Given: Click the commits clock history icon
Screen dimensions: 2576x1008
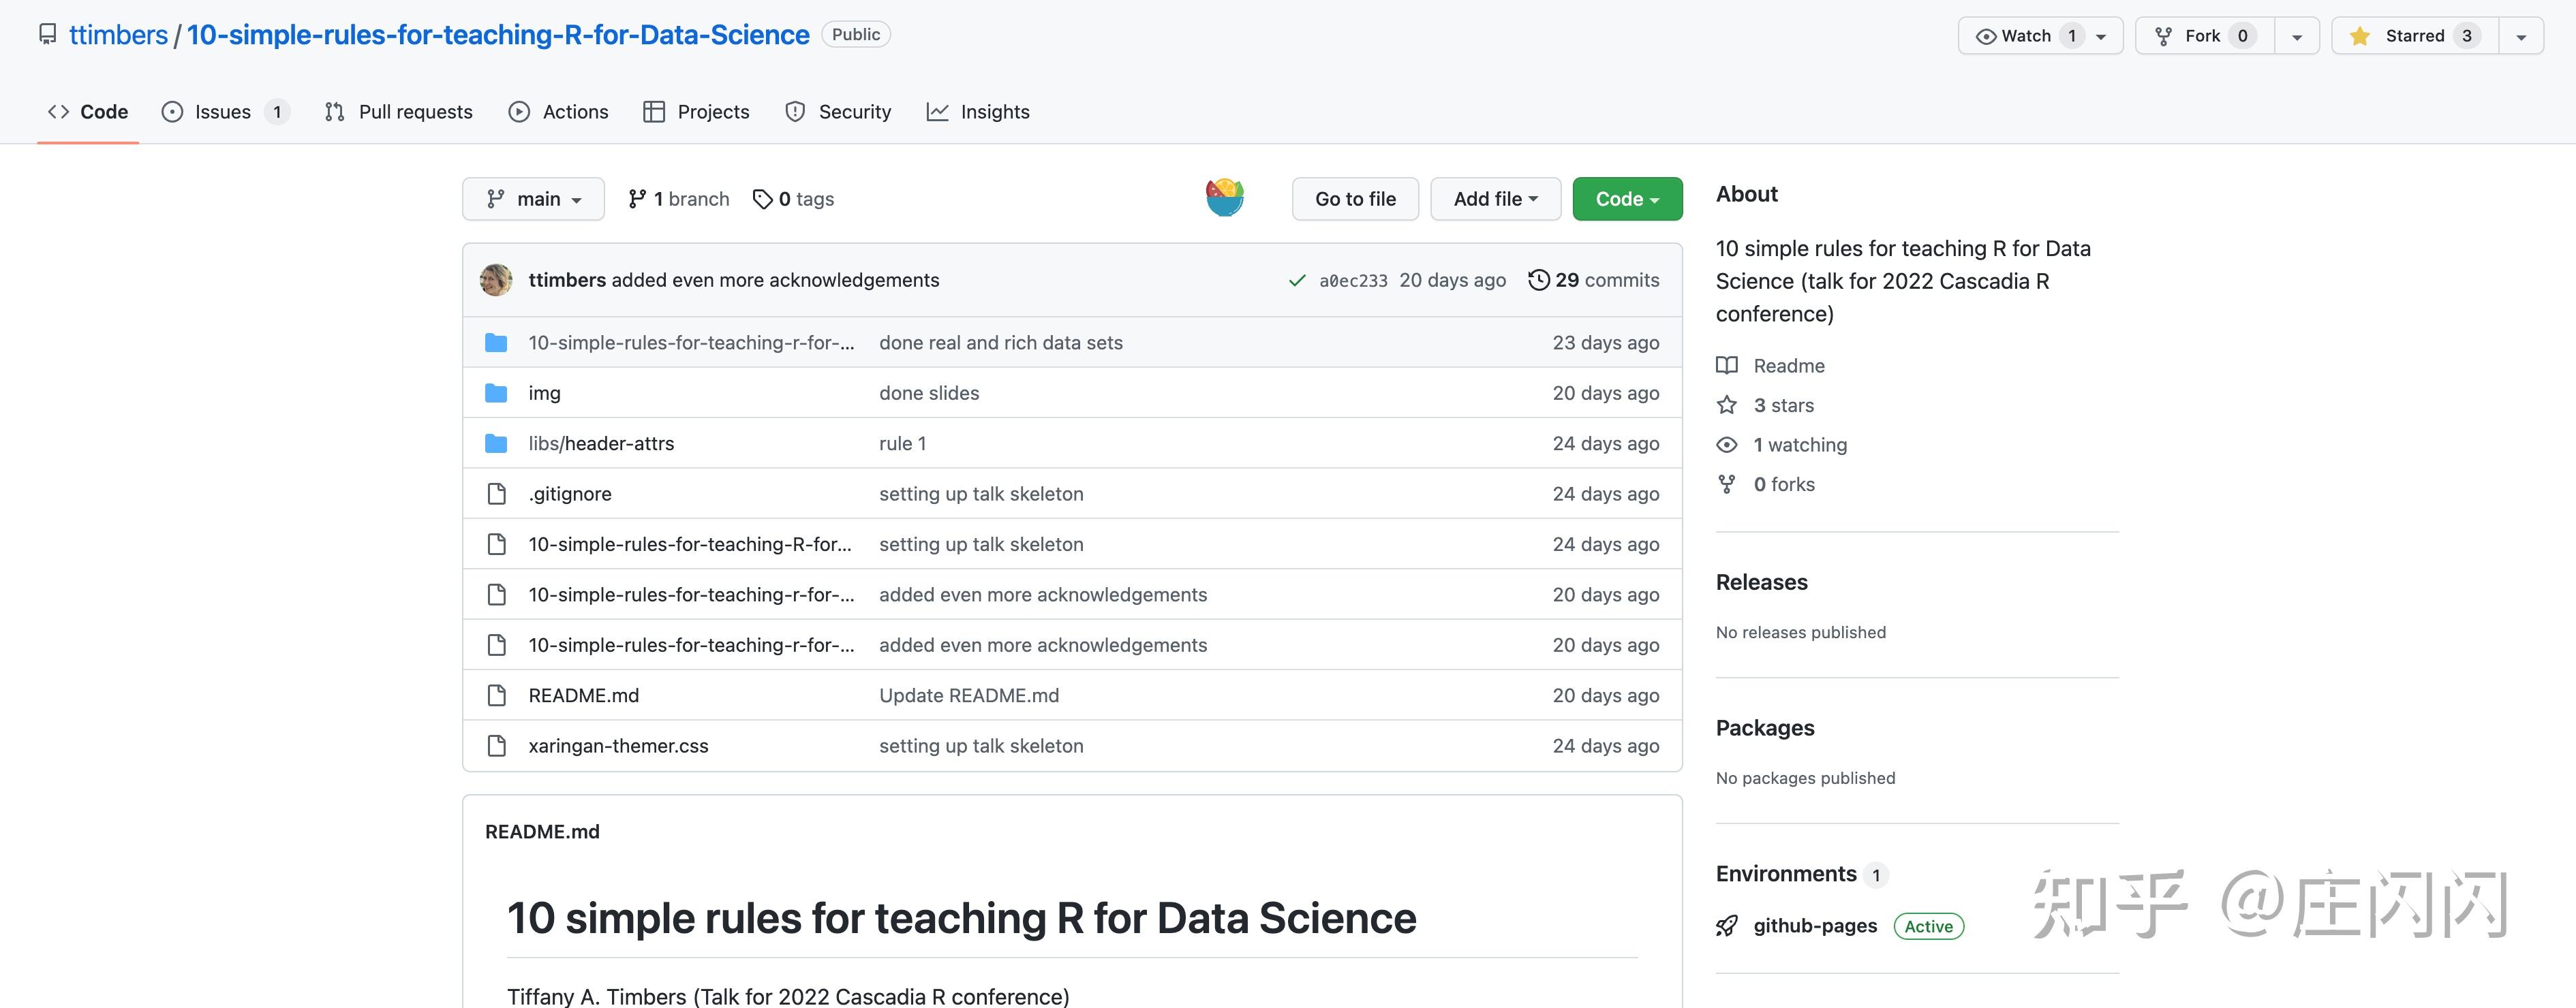Looking at the screenshot, I should pos(1537,279).
